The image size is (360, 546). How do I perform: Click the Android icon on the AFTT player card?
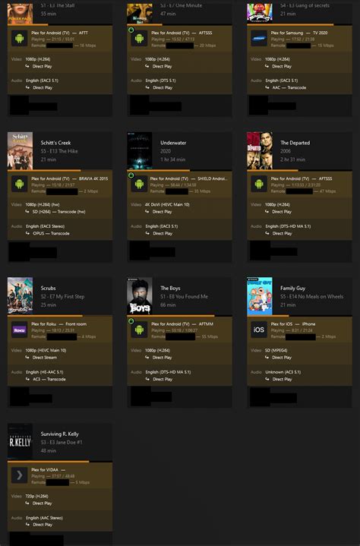pos(20,38)
